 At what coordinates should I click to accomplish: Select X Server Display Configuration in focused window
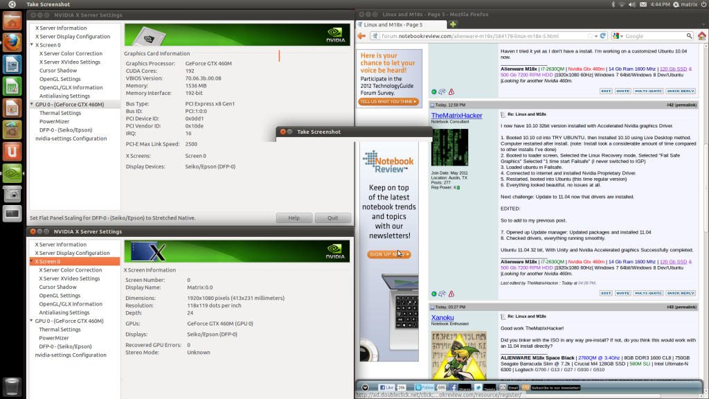[72, 253]
